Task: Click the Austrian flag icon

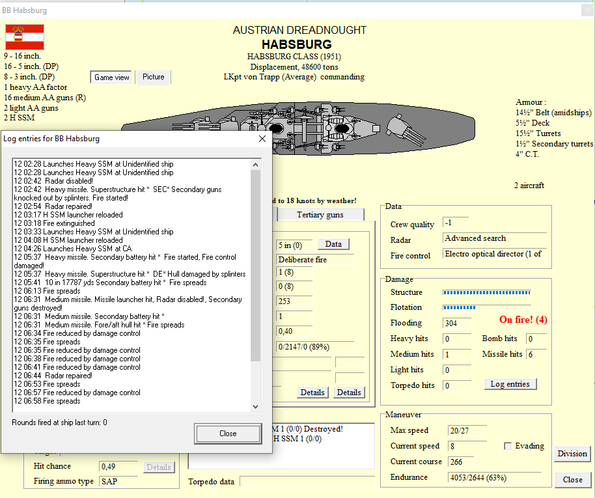Action: 25,37
